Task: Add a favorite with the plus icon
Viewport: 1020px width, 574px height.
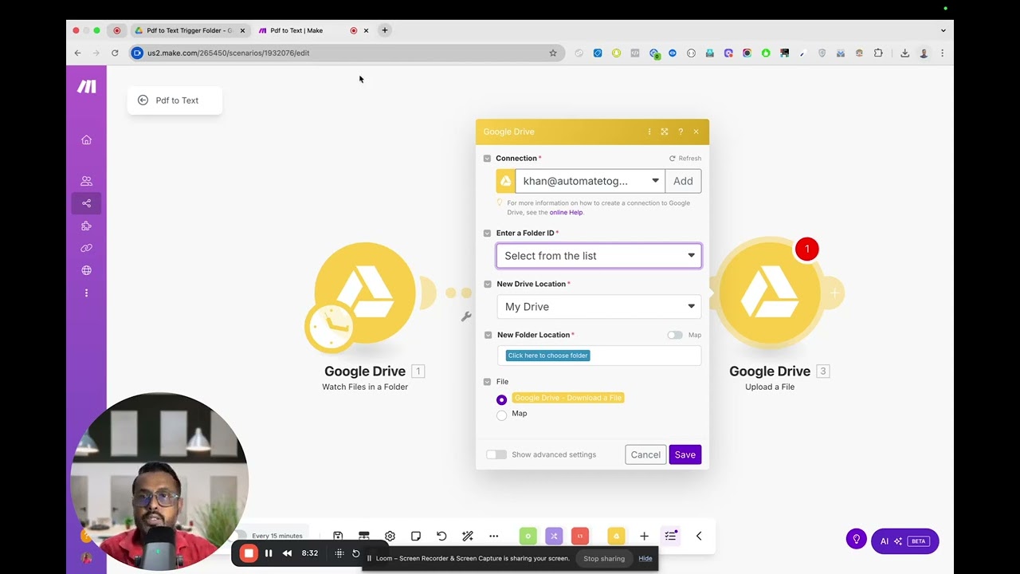Action: pyautogui.click(x=644, y=537)
